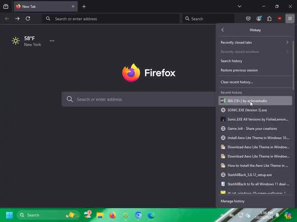Open IBA (18+) by anlovestudio history entry

[255, 101]
